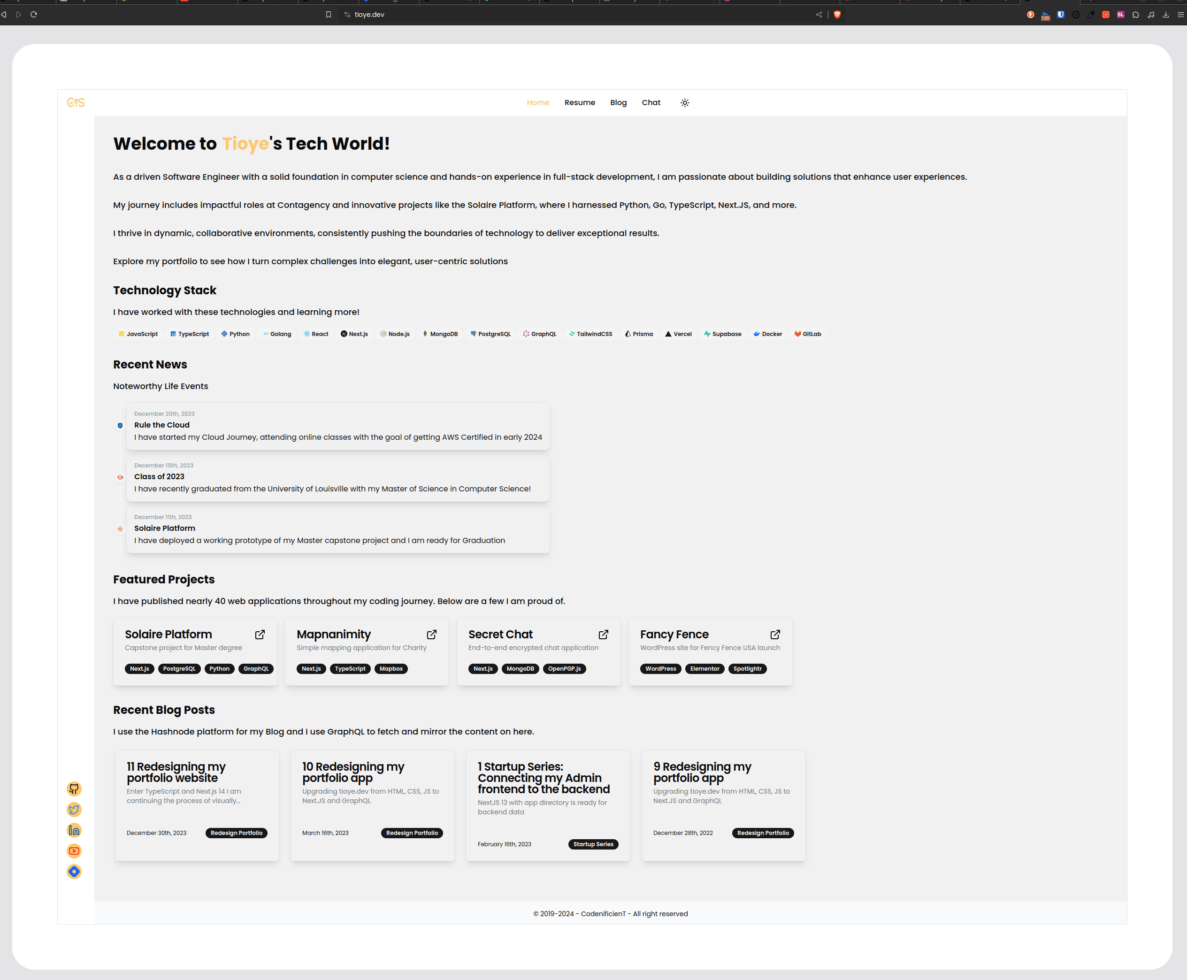
Task: Open LinkedIn via the sidebar icon
Action: 74,830
